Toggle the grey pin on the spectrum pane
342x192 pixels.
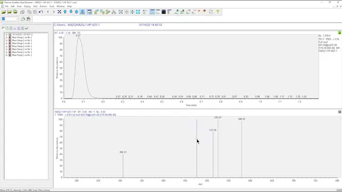pos(340,112)
